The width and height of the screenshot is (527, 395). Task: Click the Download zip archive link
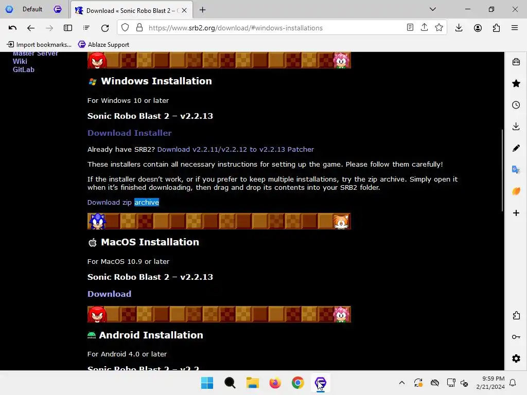tap(123, 202)
